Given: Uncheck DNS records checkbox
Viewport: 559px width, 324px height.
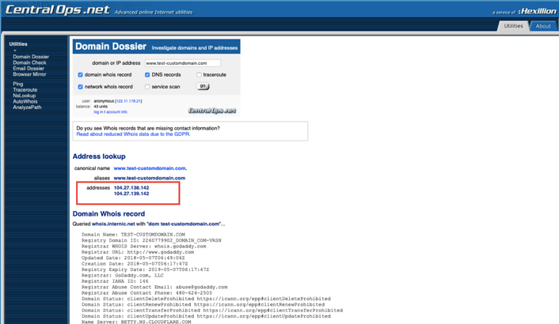Looking at the screenshot, I should pyautogui.click(x=147, y=75).
